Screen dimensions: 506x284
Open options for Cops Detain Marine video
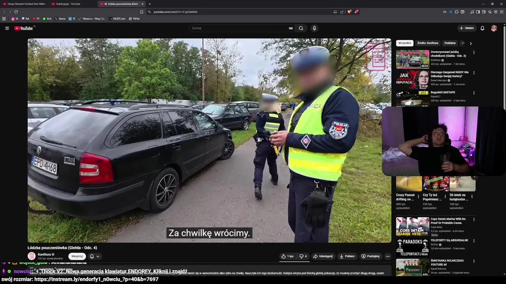tap(474, 220)
